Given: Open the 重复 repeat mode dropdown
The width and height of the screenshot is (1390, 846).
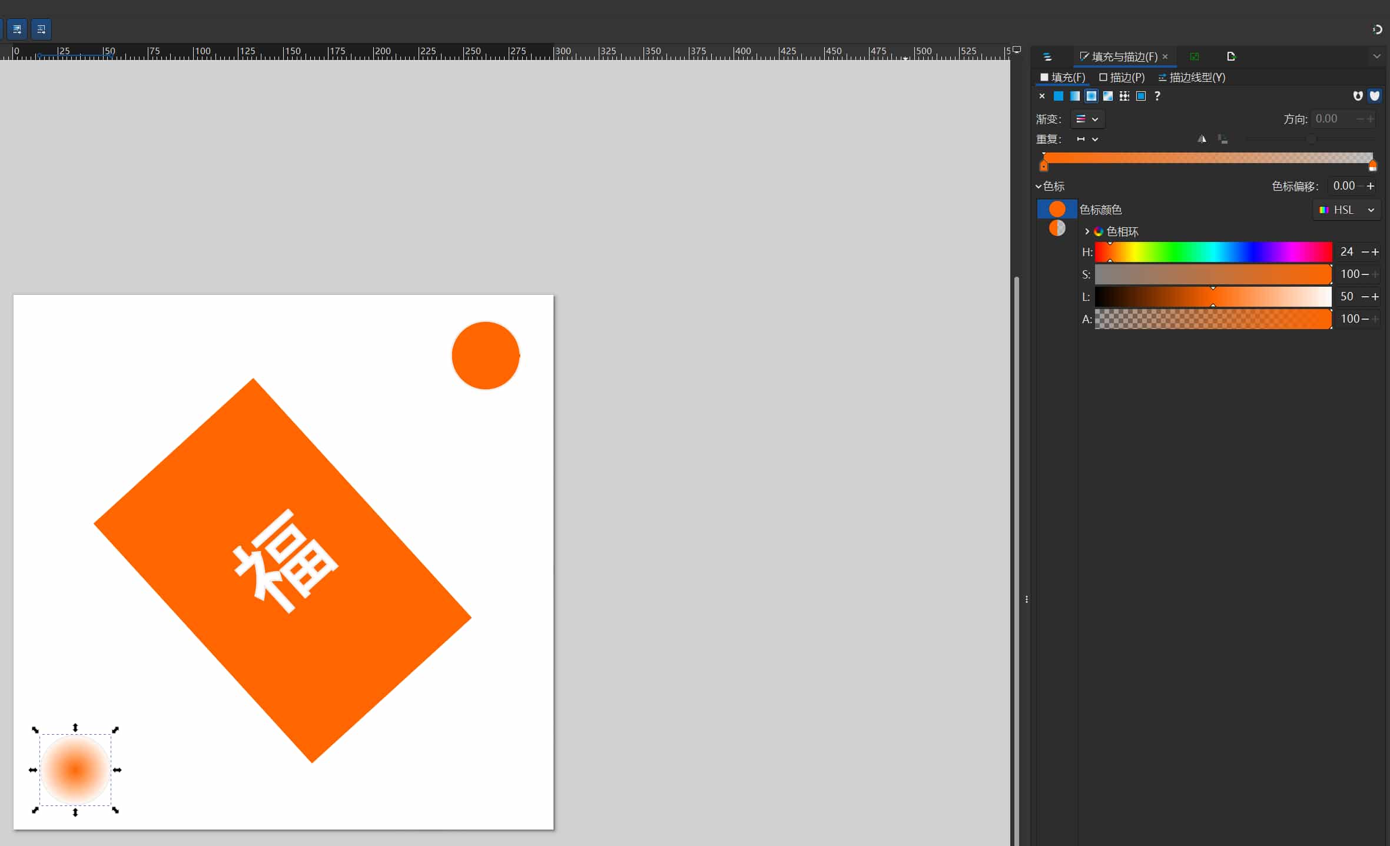Looking at the screenshot, I should (1087, 139).
